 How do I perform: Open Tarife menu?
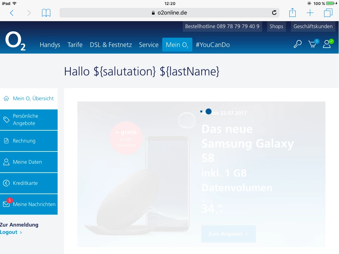pos(75,45)
